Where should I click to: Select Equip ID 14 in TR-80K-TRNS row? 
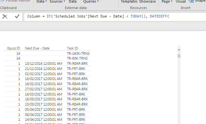(x=18, y=58)
